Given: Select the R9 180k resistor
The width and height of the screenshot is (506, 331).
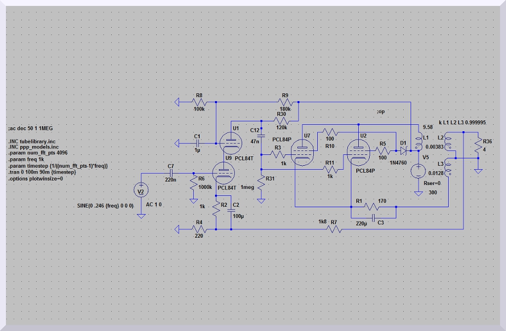Looking at the screenshot, I should point(286,103).
